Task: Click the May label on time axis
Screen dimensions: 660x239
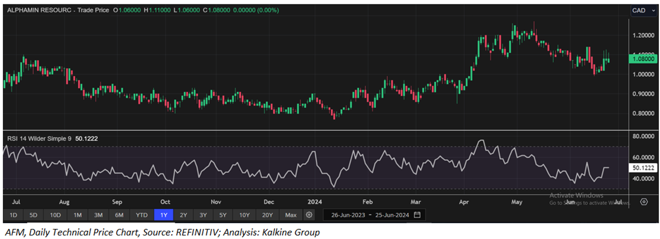Action: point(517,202)
